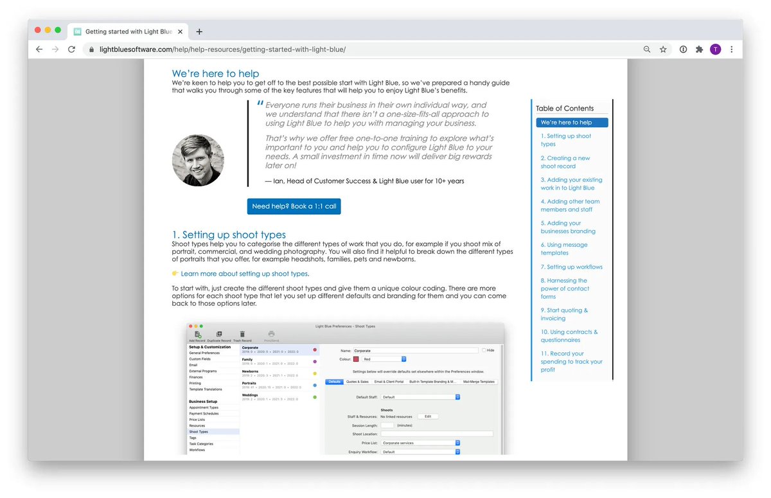
Task: Switch to the Mail-Merge Templates tab
Action: pyautogui.click(x=480, y=382)
